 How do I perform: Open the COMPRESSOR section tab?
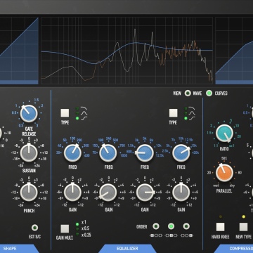click(233, 248)
